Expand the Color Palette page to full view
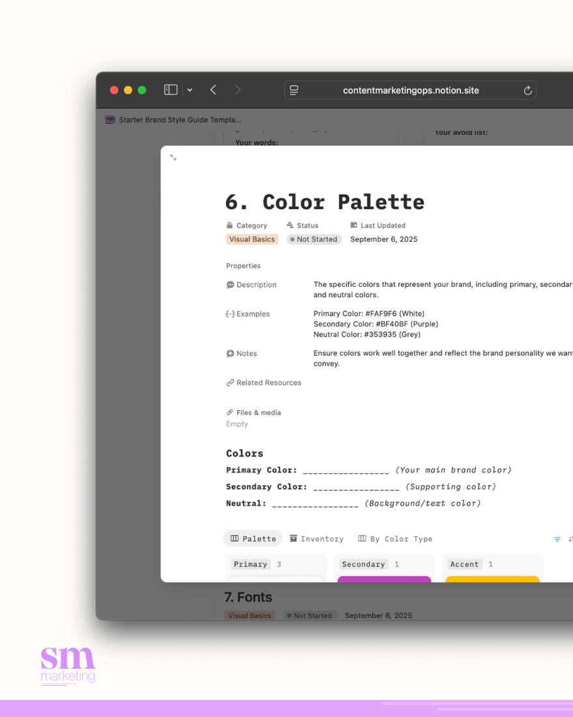 pyautogui.click(x=173, y=158)
